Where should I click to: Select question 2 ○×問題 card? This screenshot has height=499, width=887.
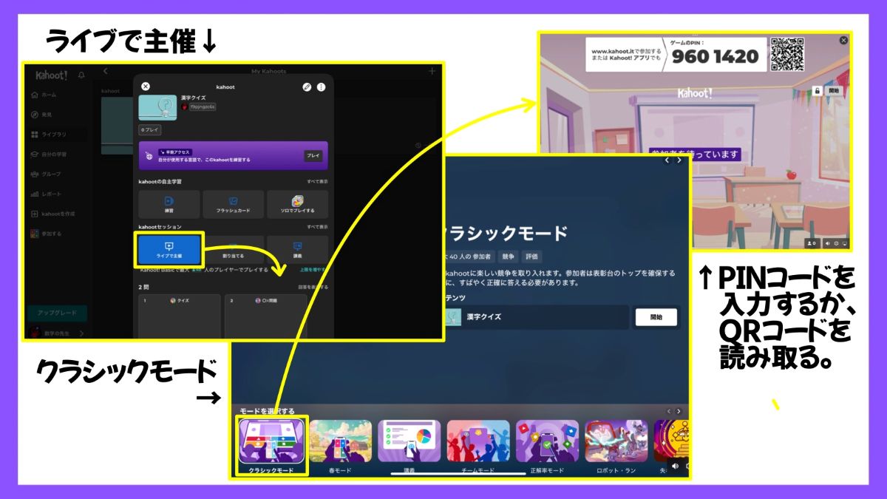point(265,316)
